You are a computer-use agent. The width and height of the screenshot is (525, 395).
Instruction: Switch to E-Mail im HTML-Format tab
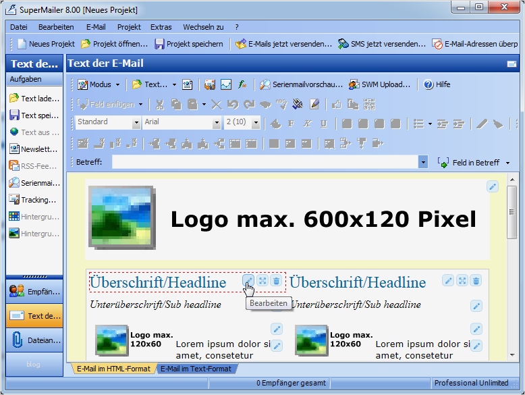pyautogui.click(x=113, y=369)
